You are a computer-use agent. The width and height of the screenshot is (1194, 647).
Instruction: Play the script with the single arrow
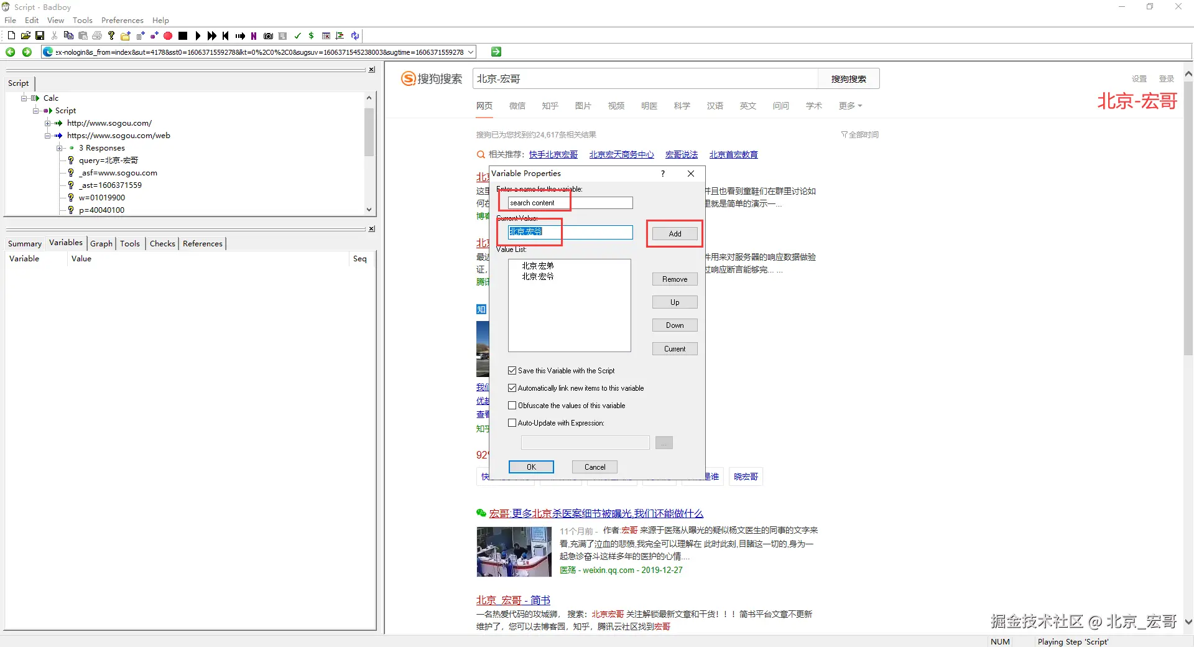[x=198, y=36]
